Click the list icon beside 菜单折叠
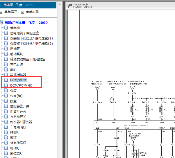This screenshot has width=175, height=158. [23, 12]
